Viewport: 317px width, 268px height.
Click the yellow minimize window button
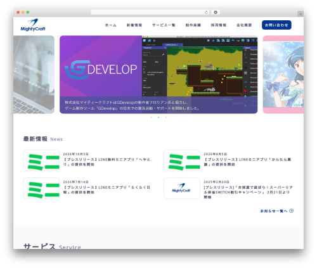pos(23,12)
